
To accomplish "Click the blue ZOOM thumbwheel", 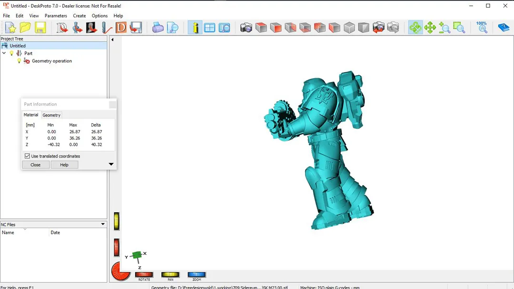I will tap(197, 274).
